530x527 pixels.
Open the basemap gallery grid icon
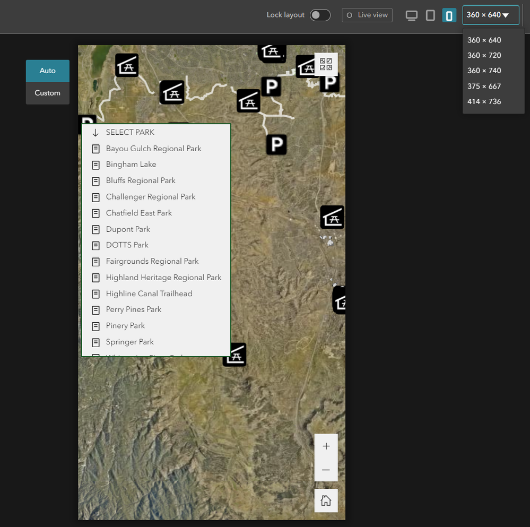pos(326,64)
